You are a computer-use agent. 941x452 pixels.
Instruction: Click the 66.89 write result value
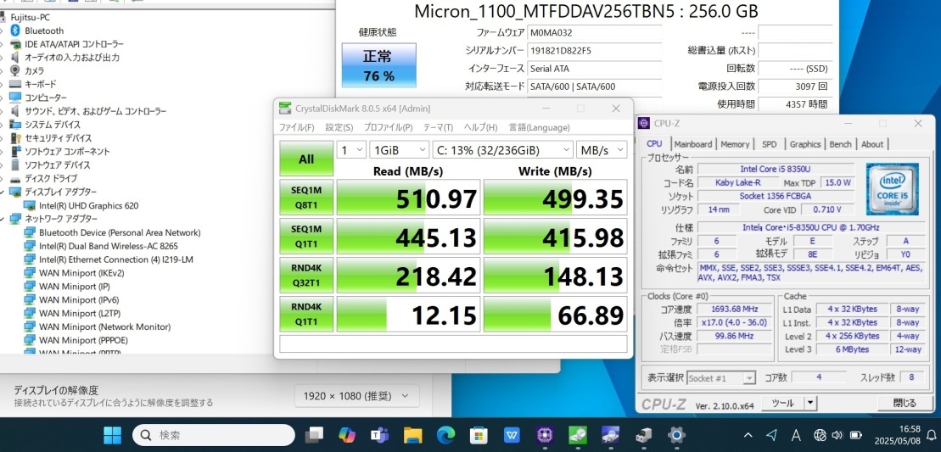pos(555,314)
